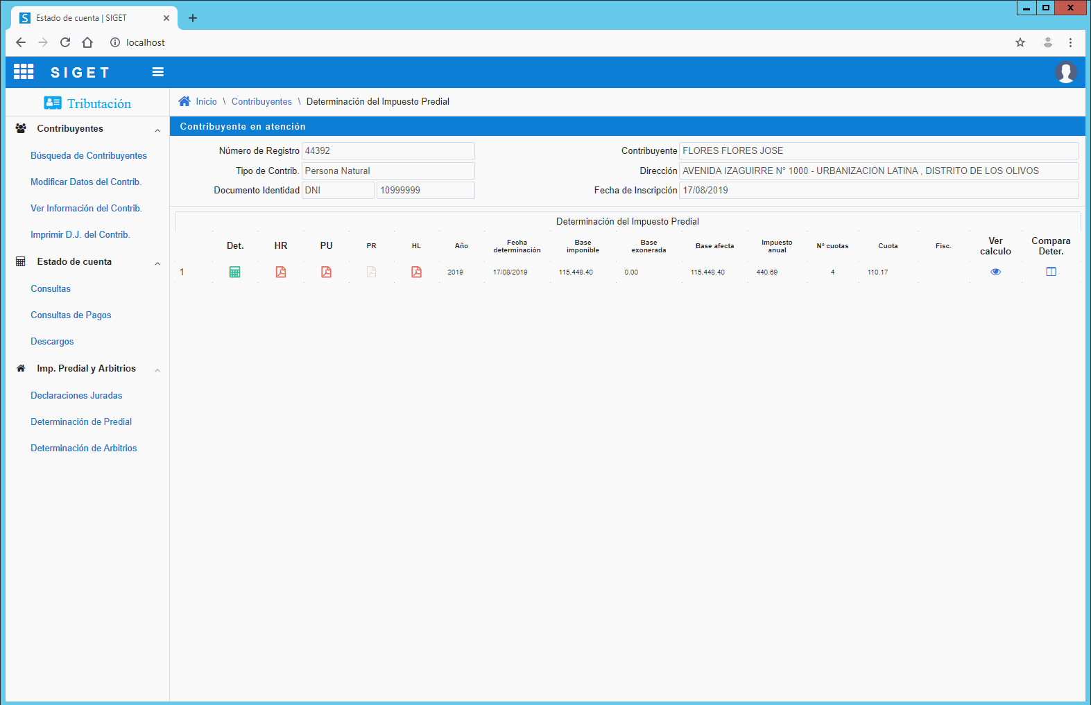
Task: Open Búsqueda de Contribuyentes
Action: click(89, 155)
